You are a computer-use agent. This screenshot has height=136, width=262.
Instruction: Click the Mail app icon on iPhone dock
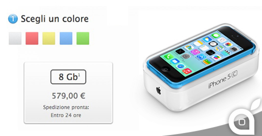tap(174, 61)
